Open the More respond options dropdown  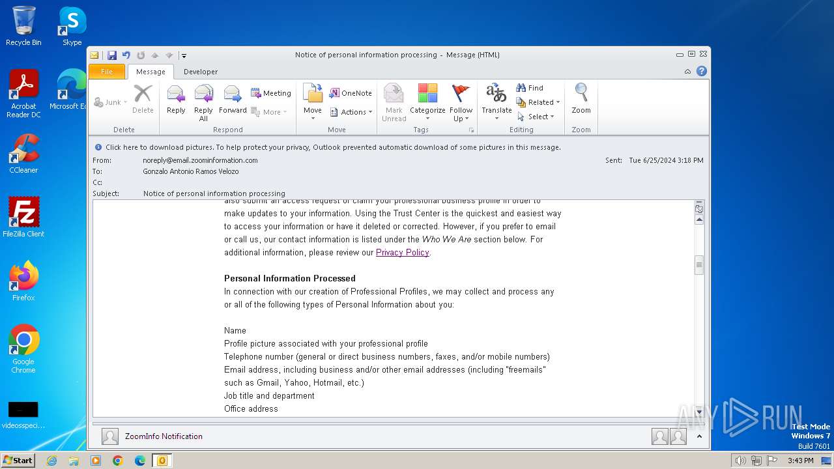[x=269, y=112]
